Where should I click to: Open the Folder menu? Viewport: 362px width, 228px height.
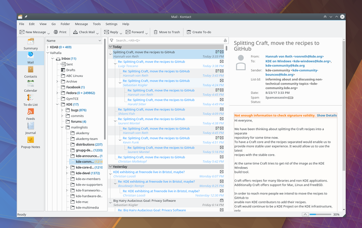pos(65,24)
